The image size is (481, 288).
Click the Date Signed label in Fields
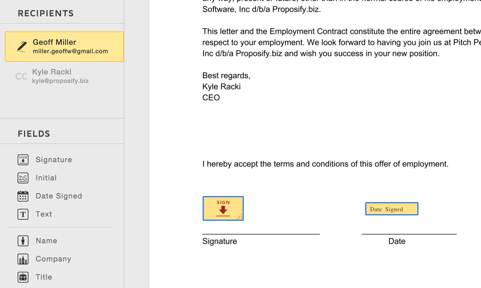pyautogui.click(x=59, y=196)
